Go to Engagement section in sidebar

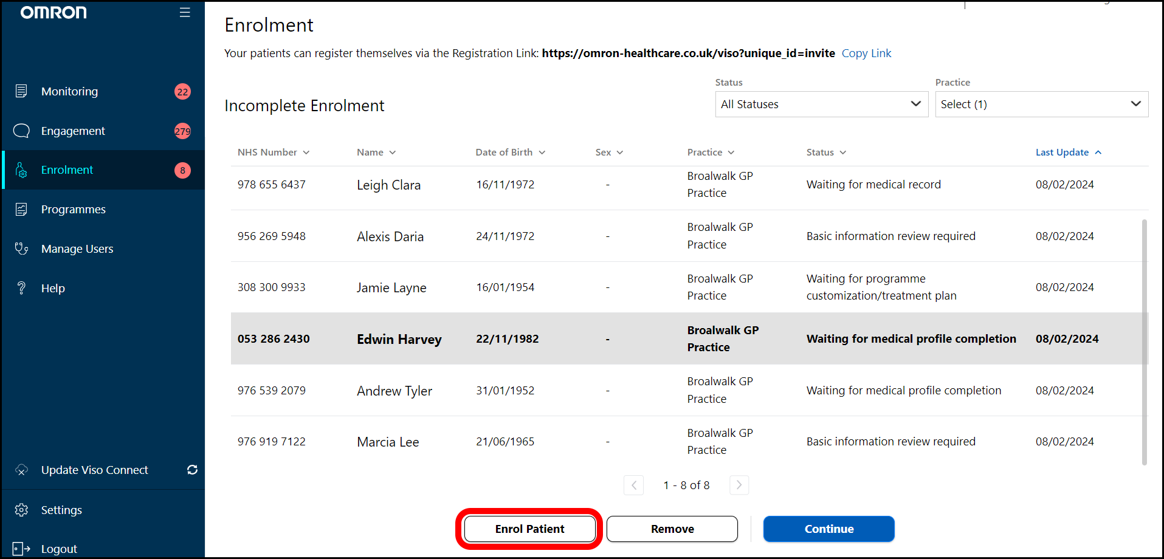click(x=73, y=131)
